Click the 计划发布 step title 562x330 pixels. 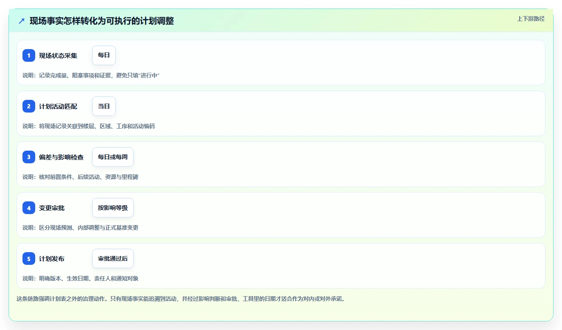tap(52, 258)
